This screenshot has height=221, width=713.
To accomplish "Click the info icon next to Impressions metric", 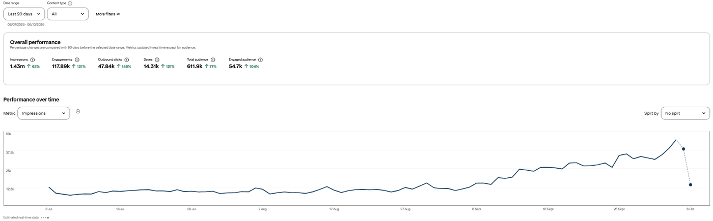I will [33, 59].
